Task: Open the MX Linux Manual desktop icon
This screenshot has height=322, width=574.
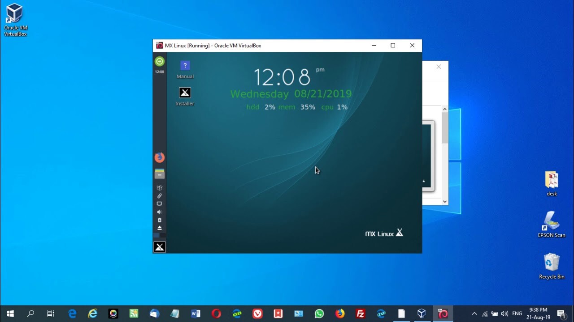Action: (185, 70)
